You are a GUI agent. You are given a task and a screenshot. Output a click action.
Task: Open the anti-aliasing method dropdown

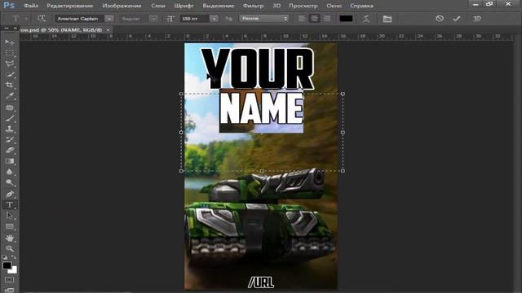point(264,19)
